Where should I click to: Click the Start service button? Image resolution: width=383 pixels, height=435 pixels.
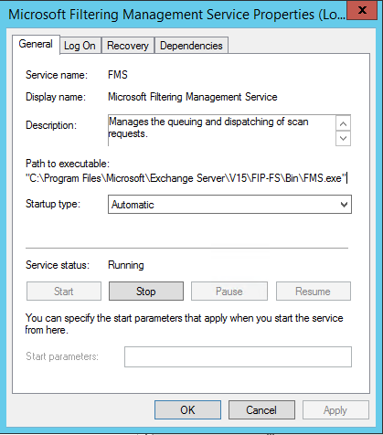[64, 292]
